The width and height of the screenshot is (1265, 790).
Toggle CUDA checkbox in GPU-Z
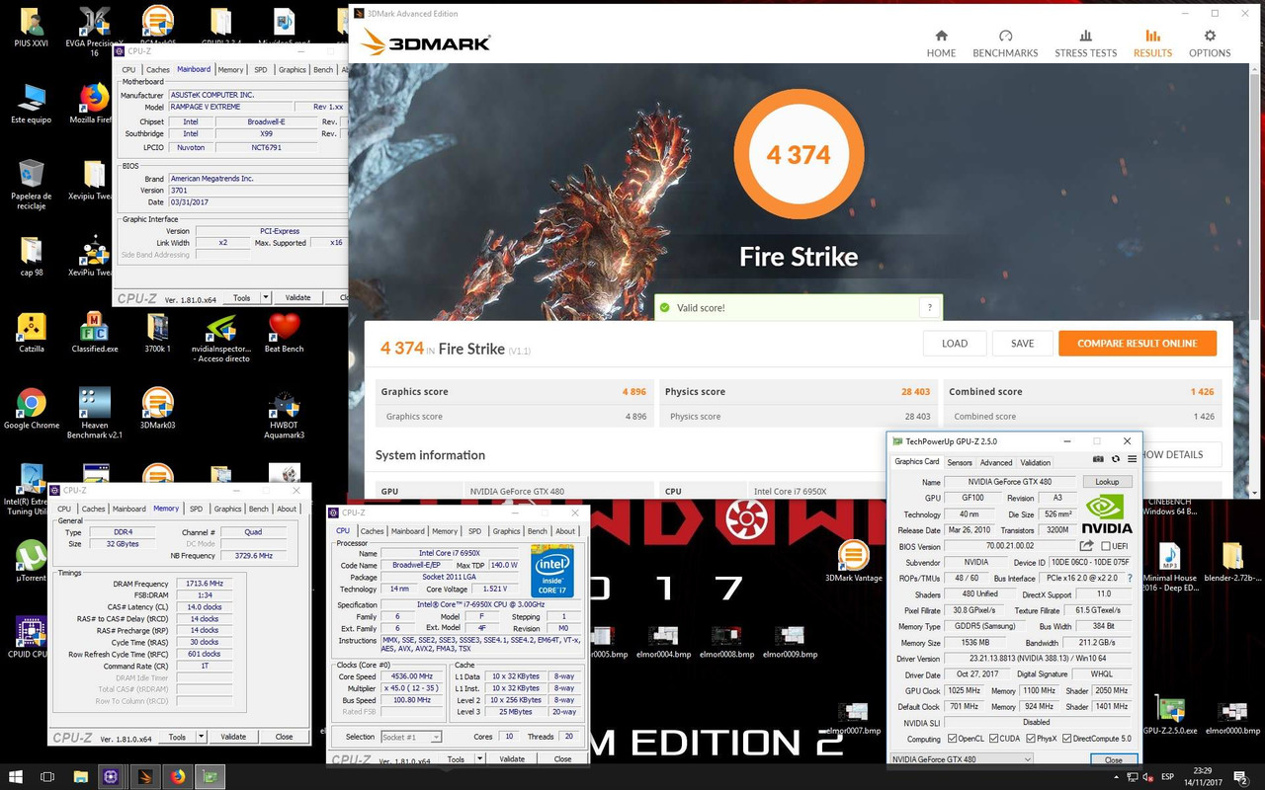[992, 739]
